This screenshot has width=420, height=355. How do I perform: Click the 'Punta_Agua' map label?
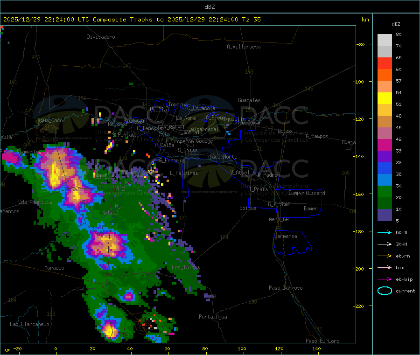(213, 317)
